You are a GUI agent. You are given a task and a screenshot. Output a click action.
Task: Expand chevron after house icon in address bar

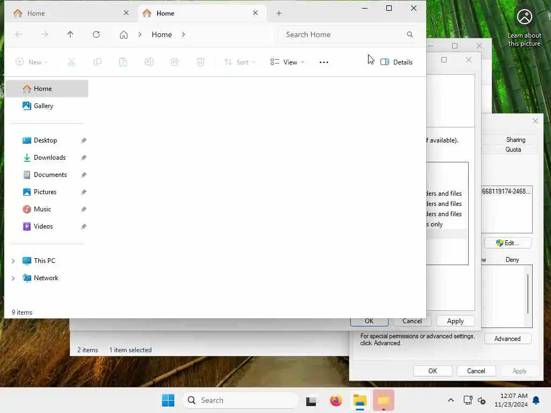point(140,34)
